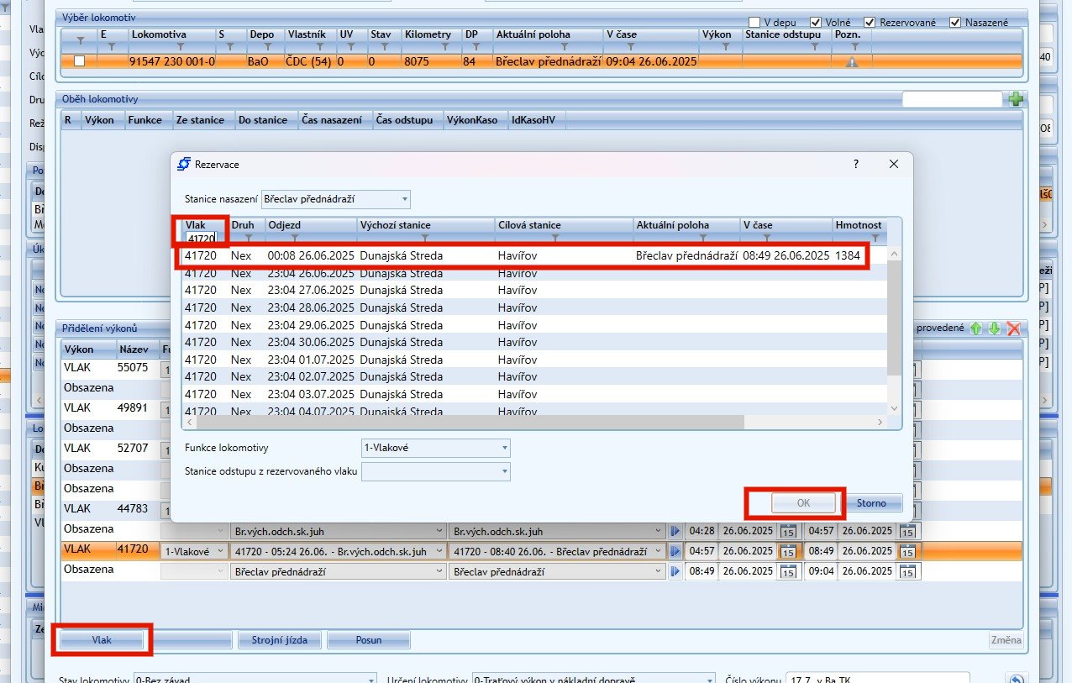Click the help question mark in Rezervace dialog
1072x683 pixels.
click(856, 164)
